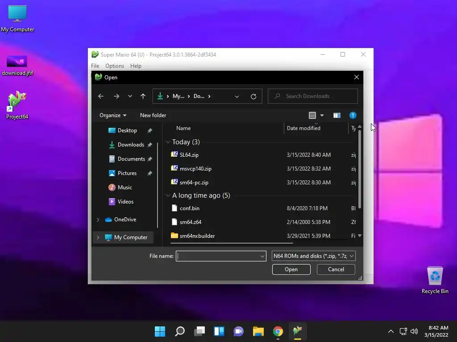Click the file list vertical scrollbar
Screen dimensions: 457x342
pos(360,169)
